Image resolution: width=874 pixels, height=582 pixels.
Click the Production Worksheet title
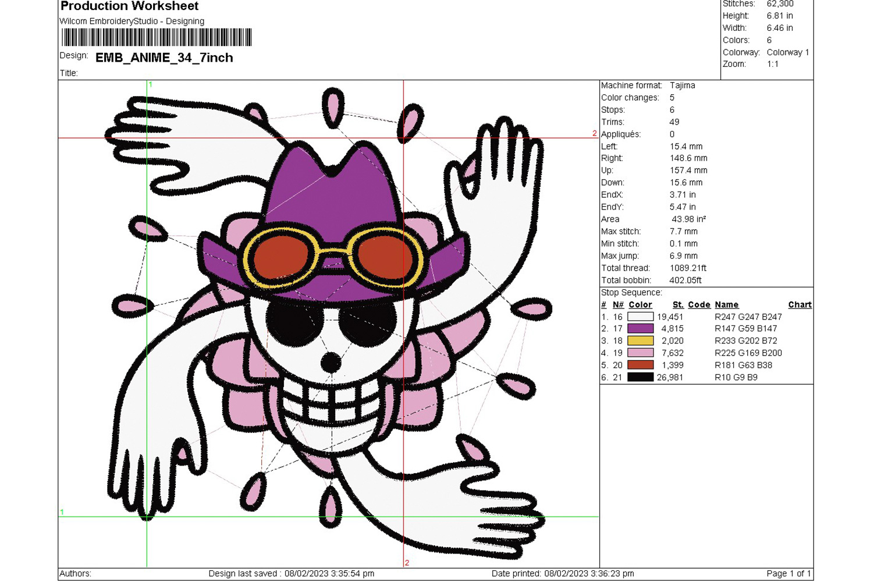tap(129, 6)
